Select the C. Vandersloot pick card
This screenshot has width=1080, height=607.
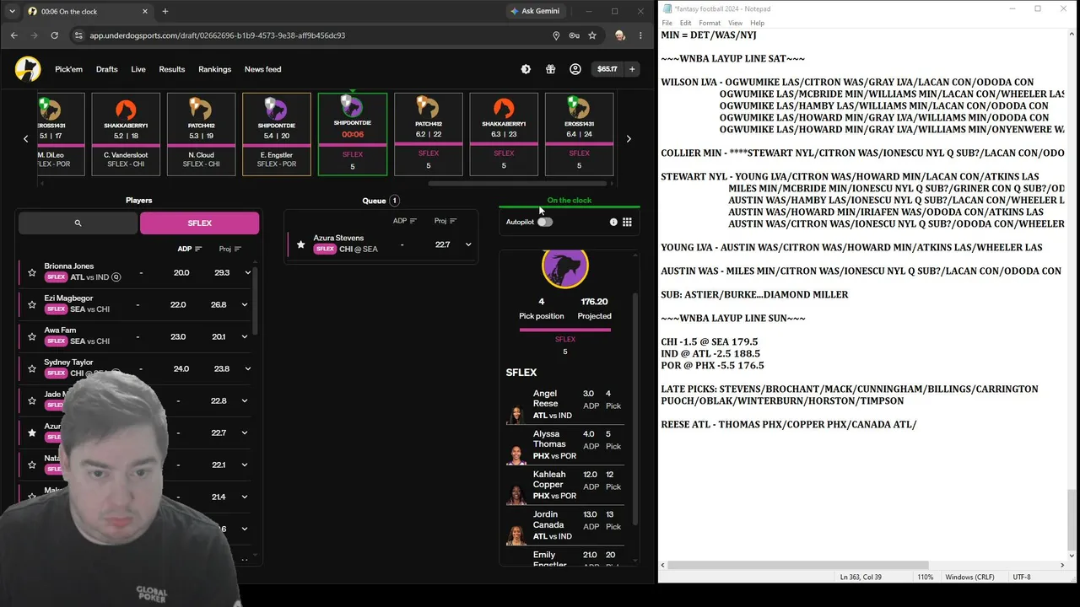[x=126, y=134]
